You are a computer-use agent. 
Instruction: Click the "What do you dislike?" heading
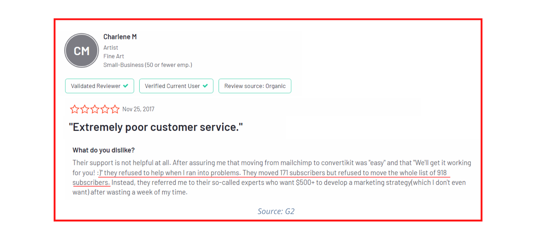(104, 150)
